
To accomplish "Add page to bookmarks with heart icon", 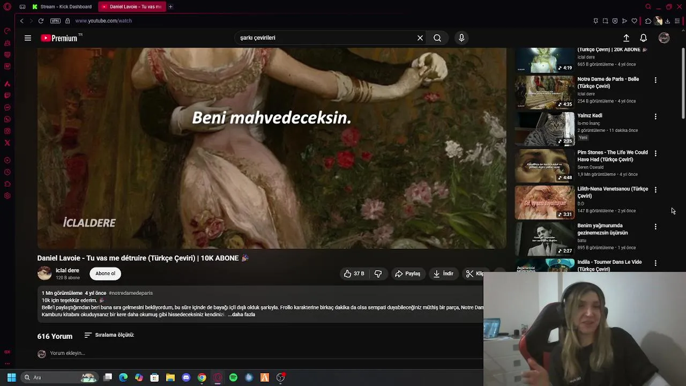I will tap(635, 21).
